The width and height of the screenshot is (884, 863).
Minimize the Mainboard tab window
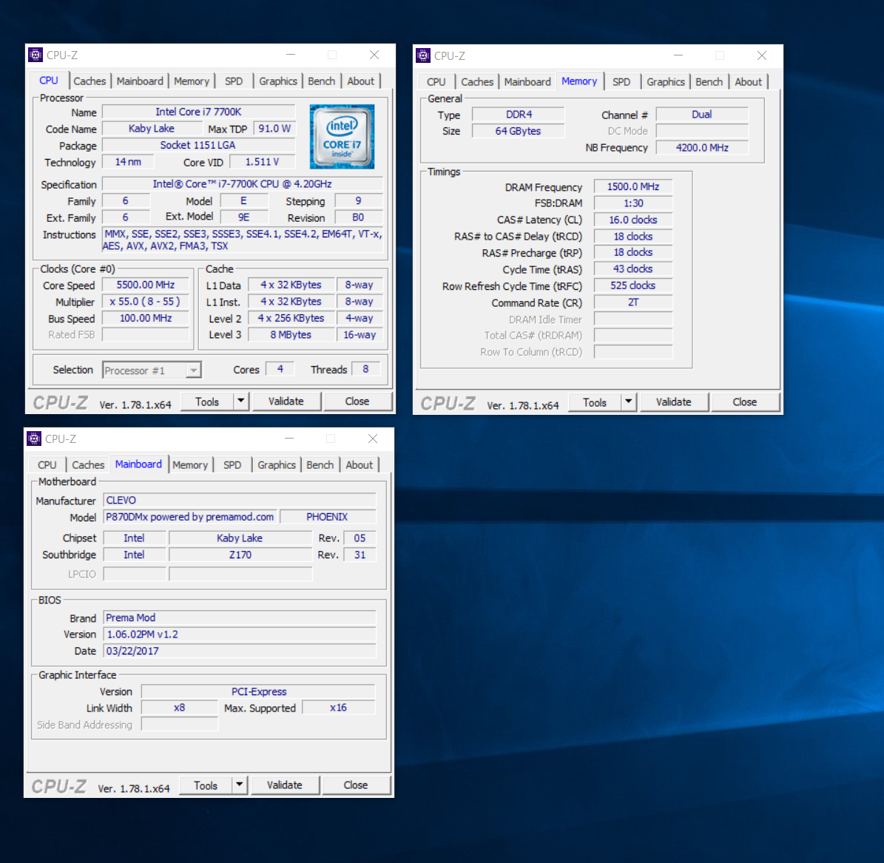click(x=289, y=439)
